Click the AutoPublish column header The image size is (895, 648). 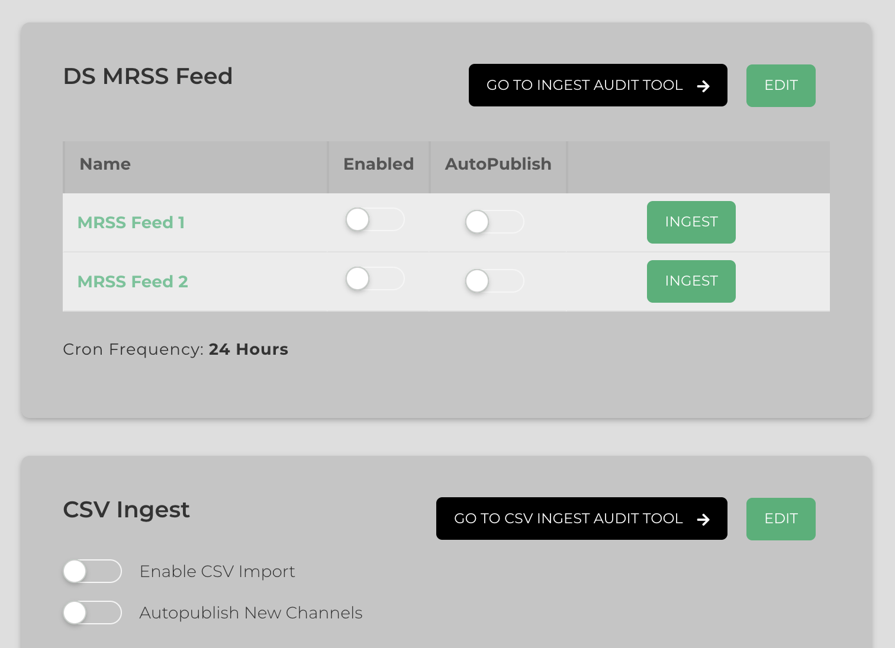498,164
